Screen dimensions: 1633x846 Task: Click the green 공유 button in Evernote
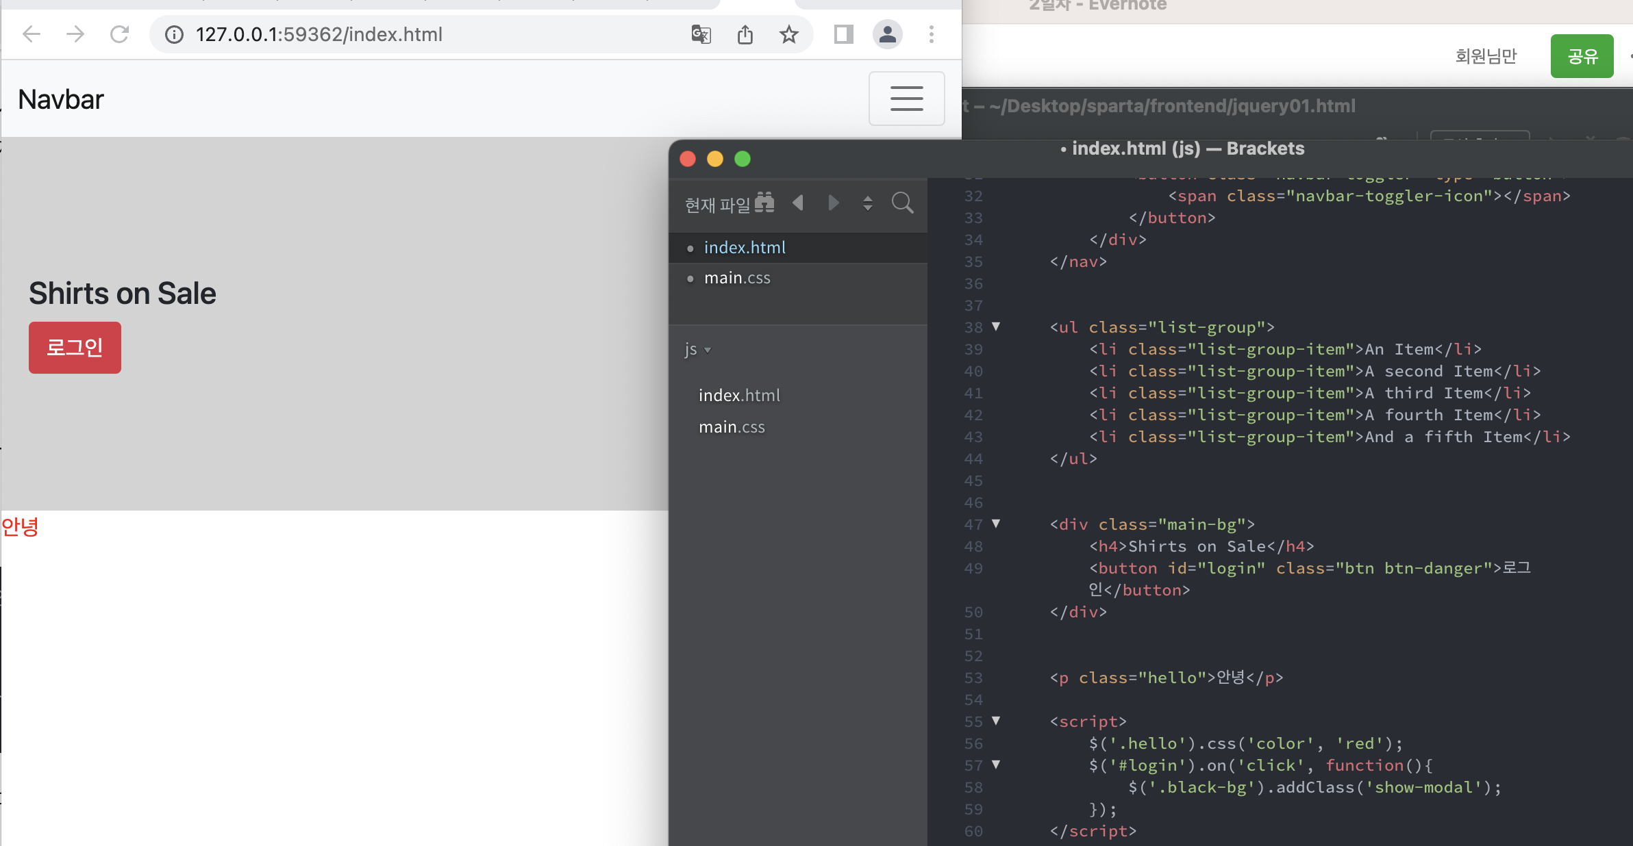pos(1582,56)
